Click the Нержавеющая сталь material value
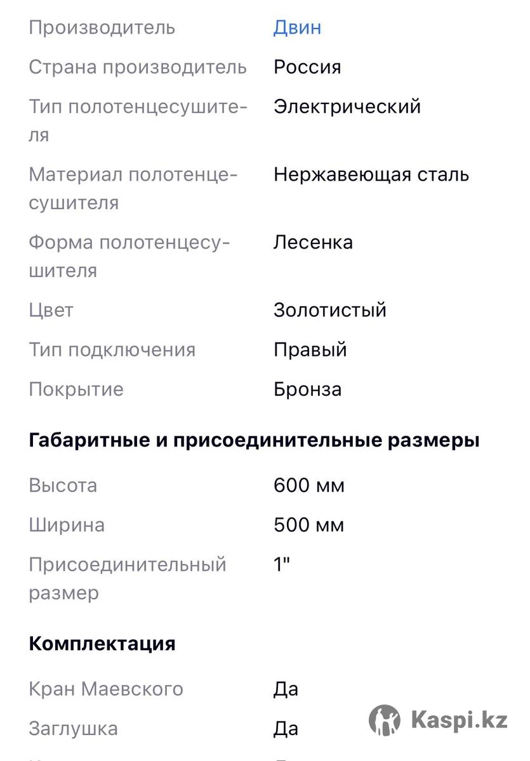The width and height of the screenshot is (530, 761). click(x=371, y=174)
